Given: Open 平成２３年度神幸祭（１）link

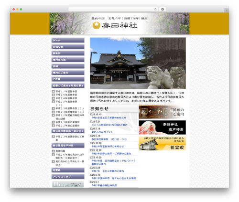Looking at the screenshot, I should (x=66, y=103).
